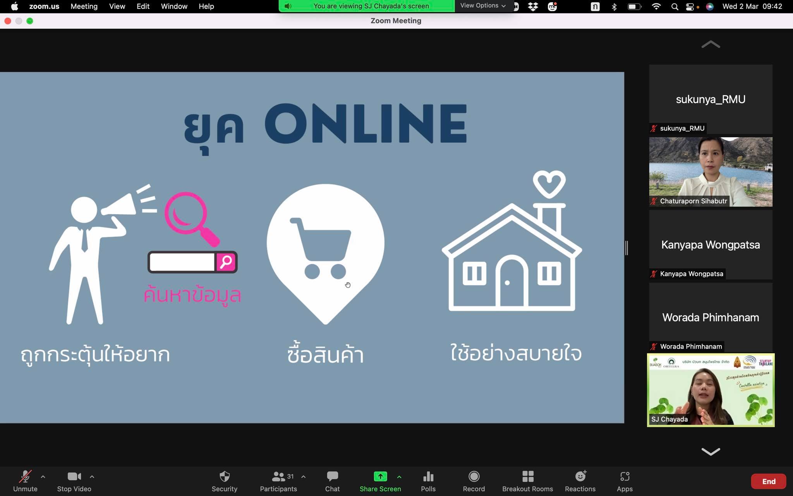This screenshot has height=496, width=793.
Task: Unmute the microphone
Action: [25, 477]
